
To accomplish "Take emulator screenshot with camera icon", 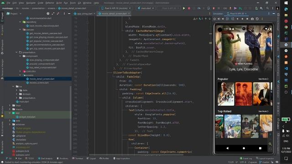I will point(252,19).
